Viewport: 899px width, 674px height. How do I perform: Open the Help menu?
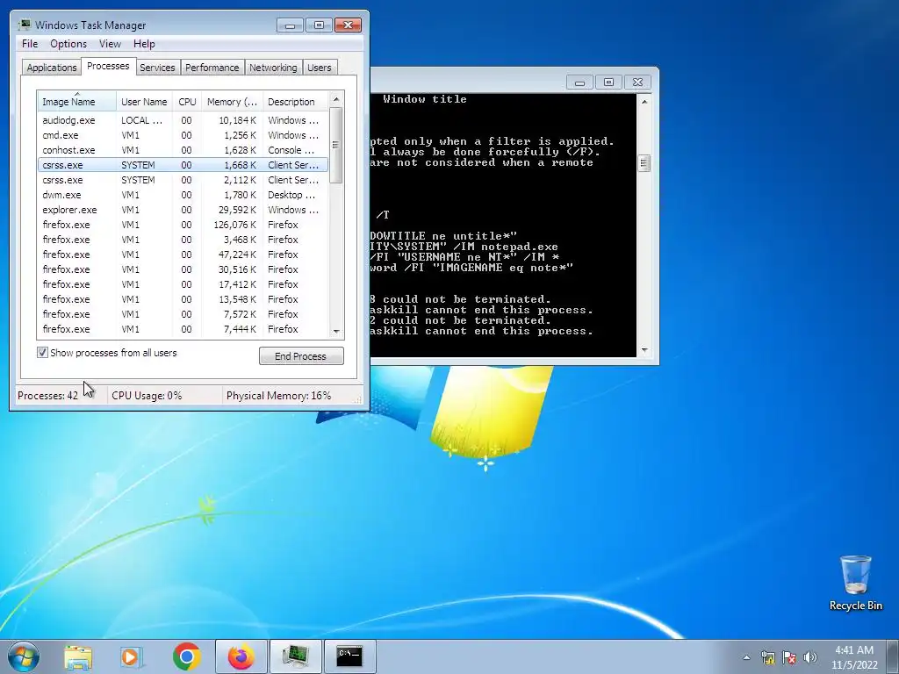[144, 44]
